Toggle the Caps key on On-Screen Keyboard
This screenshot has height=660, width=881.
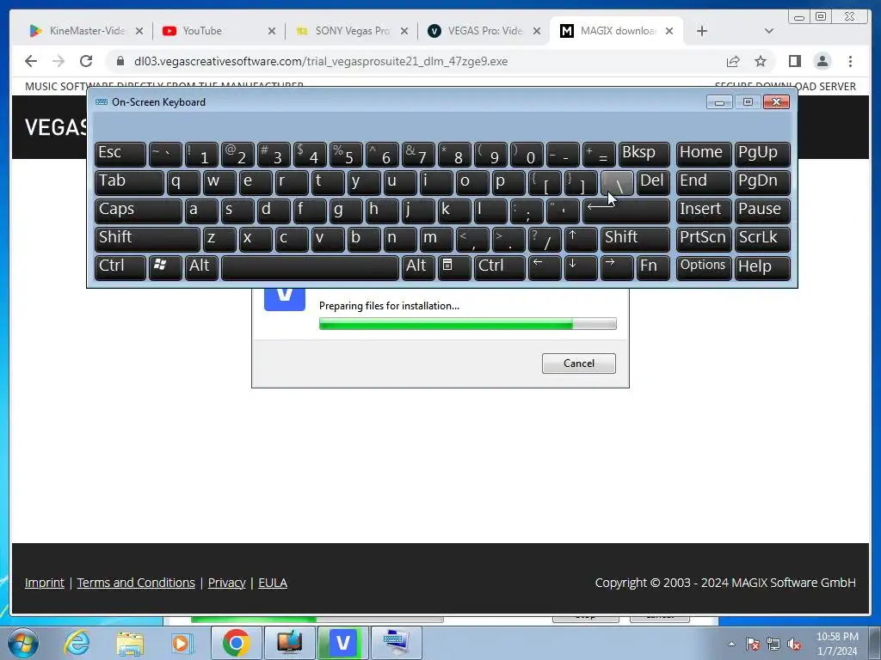139,211
